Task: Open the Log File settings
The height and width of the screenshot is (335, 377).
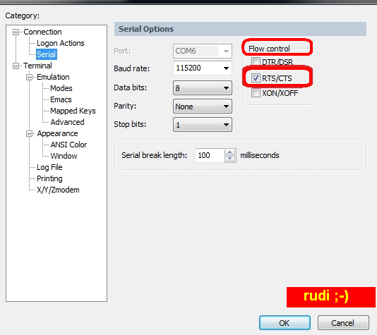Action: pyautogui.click(x=49, y=167)
